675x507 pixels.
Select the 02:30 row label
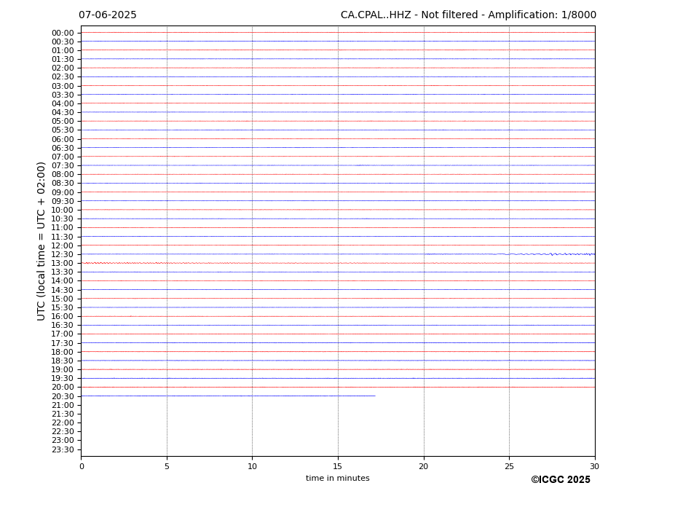coord(63,76)
